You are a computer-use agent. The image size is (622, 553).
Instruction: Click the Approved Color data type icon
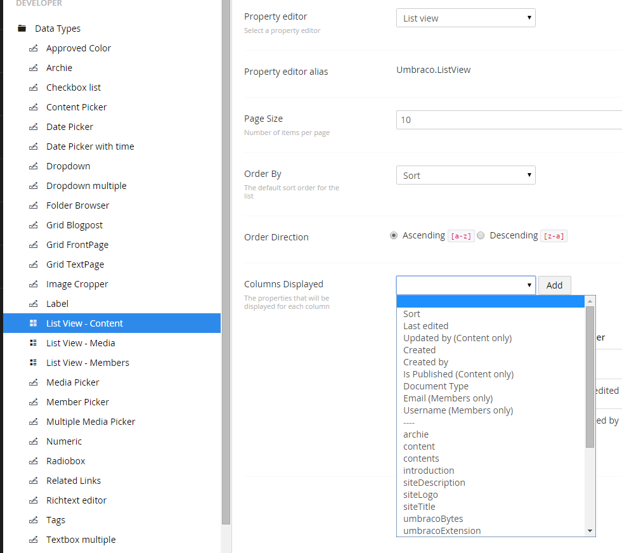pyautogui.click(x=34, y=48)
